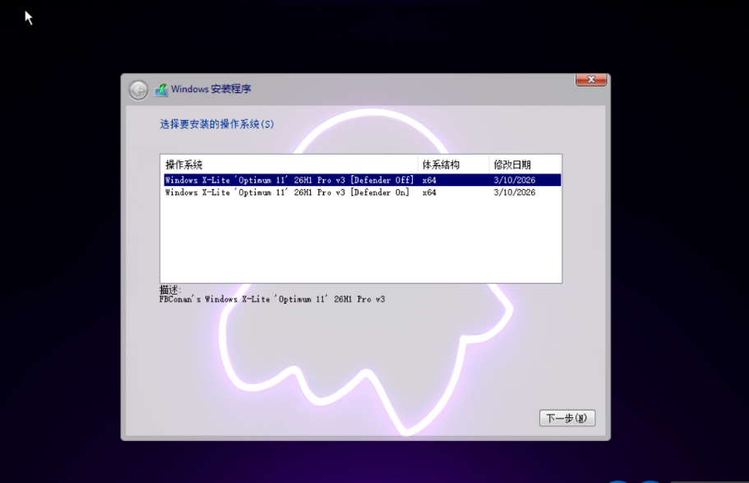Click the divider between 操作系统 and 体系结构 headers
749x483 pixels.
(418, 165)
